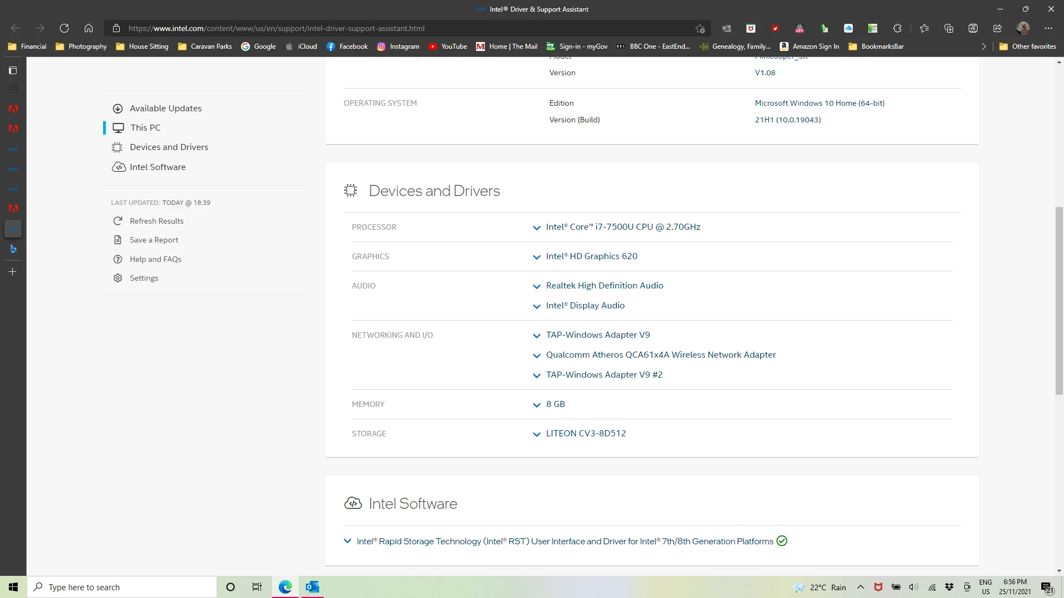
Task: Click the Intel Software cloud icon in sidebar
Action: pyautogui.click(x=119, y=167)
